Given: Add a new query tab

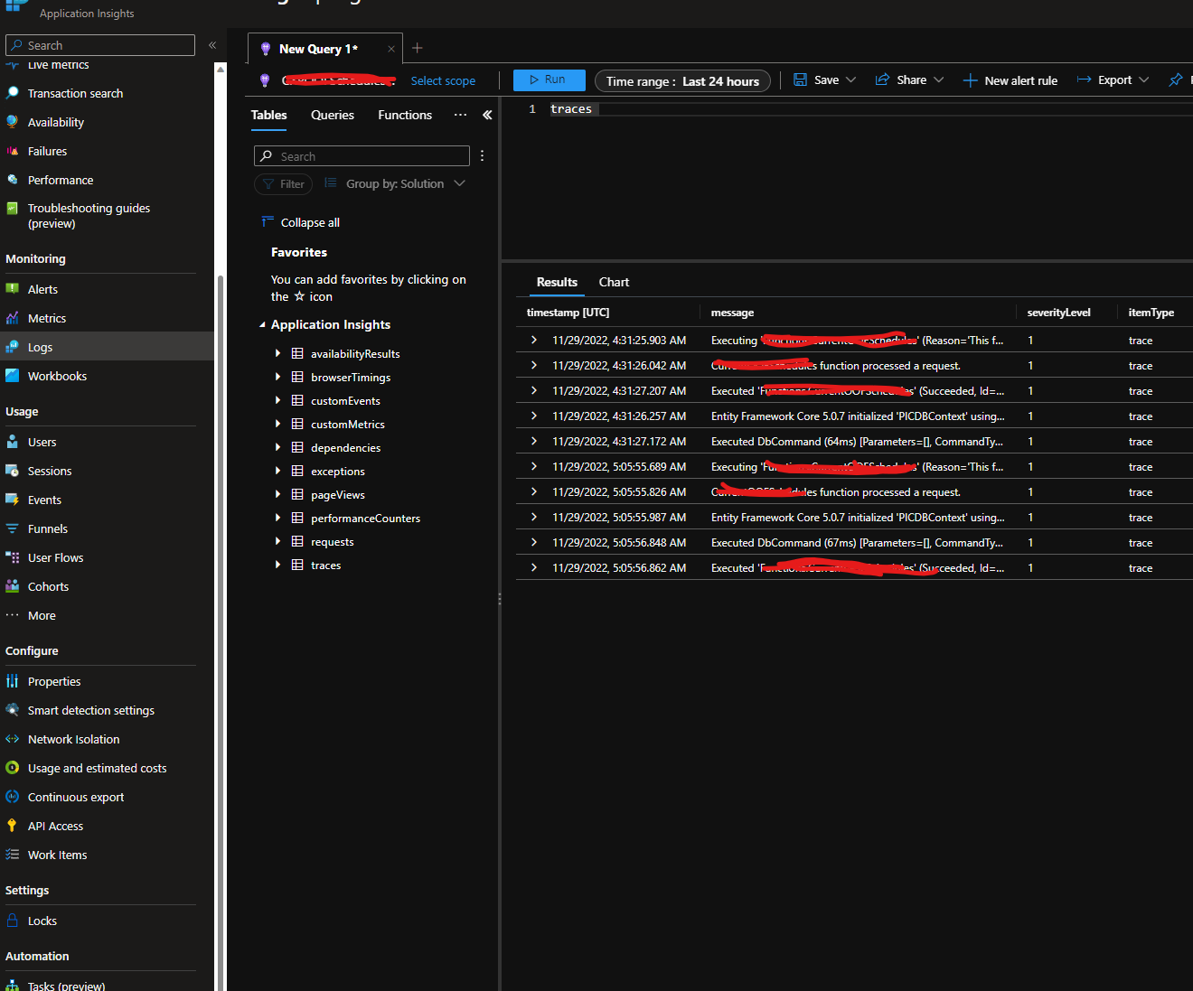Looking at the screenshot, I should [417, 48].
